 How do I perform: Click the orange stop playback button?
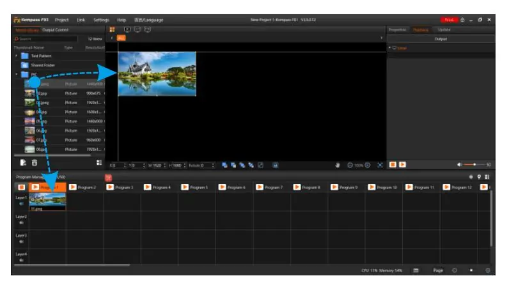point(393,164)
